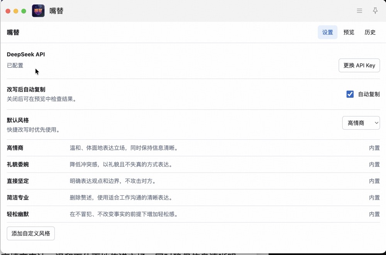Select the 礼貌委婉 style row name
The image size is (386, 255).
pyautogui.click(x=18, y=164)
